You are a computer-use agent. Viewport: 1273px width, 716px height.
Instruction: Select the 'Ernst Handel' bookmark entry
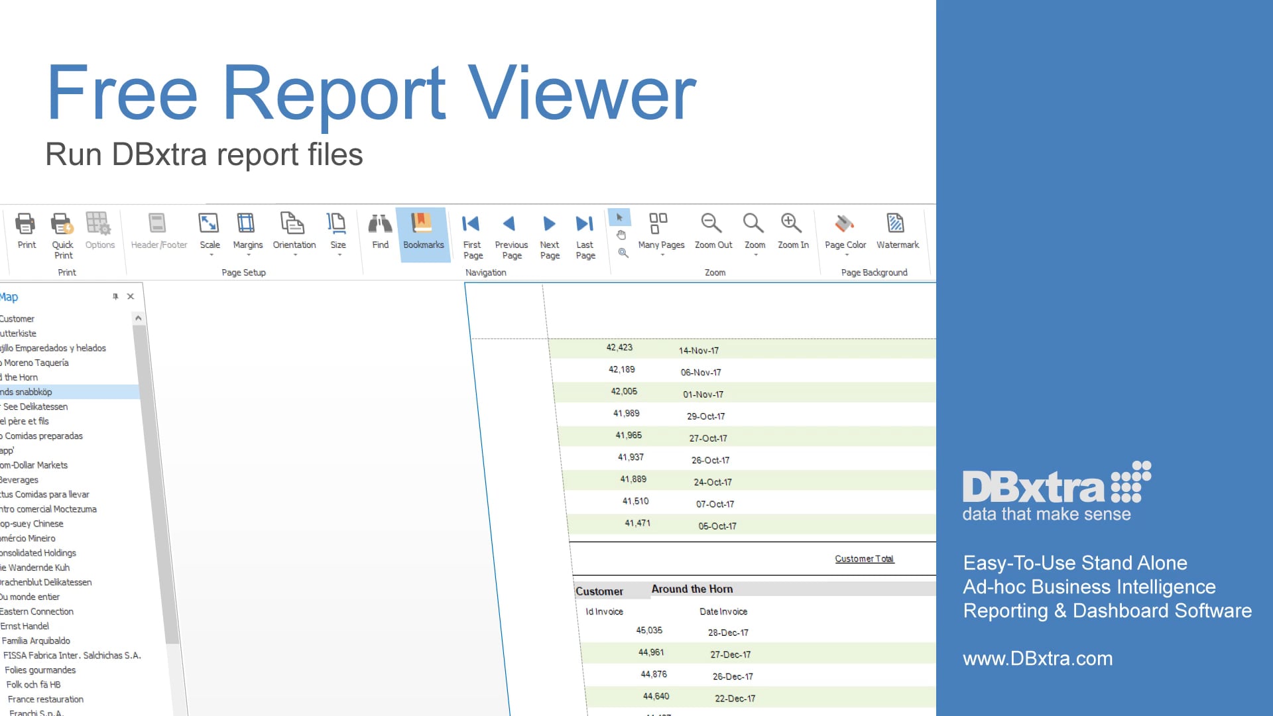pos(25,626)
